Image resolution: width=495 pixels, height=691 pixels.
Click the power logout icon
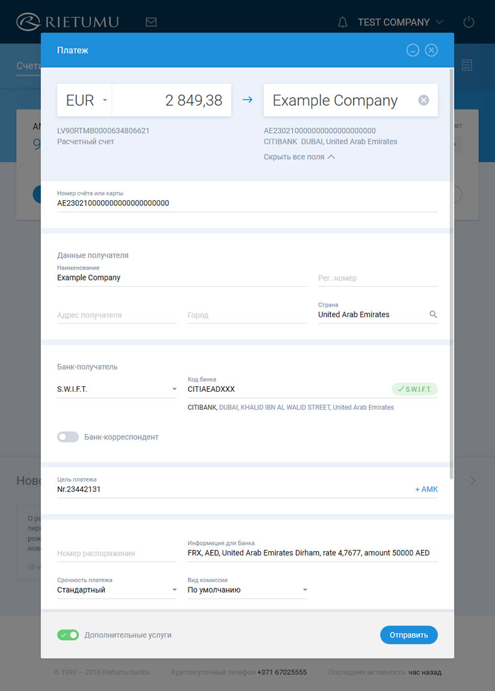pyautogui.click(x=469, y=22)
